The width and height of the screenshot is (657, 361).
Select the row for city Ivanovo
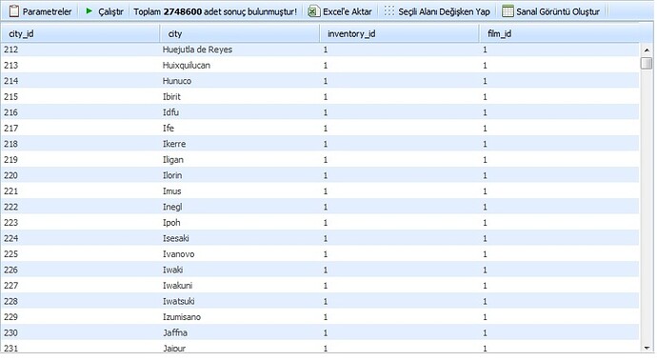tap(320, 254)
